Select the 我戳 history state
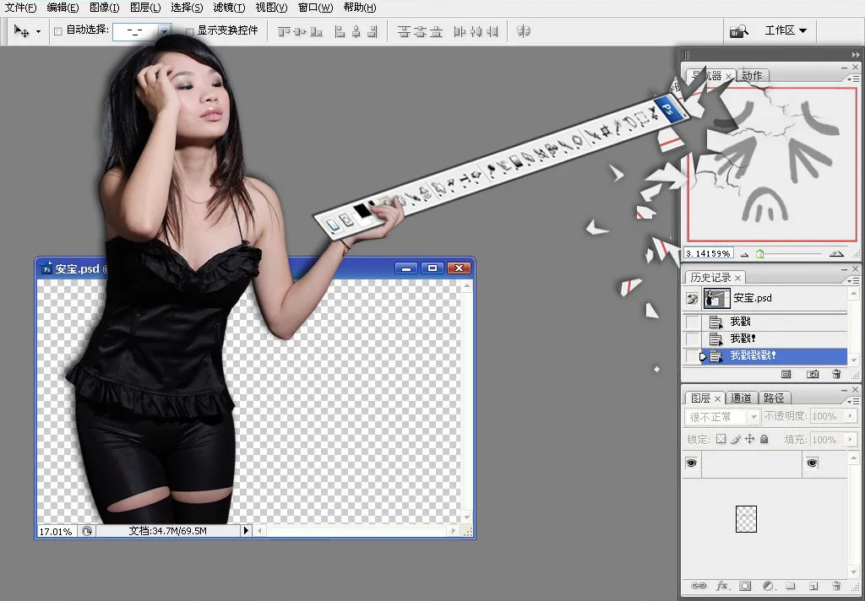This screenshot has width=865, height=601. (740, 322)
